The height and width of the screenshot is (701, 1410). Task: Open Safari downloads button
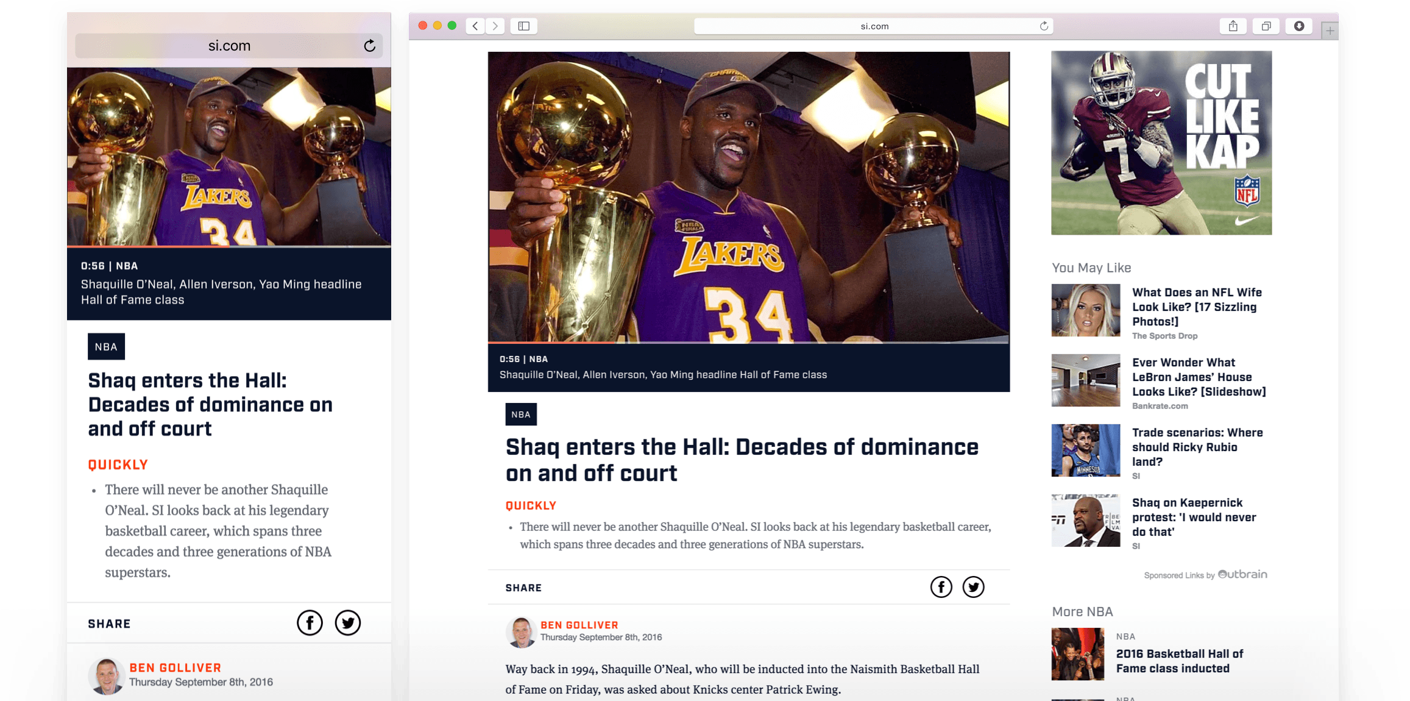coord(1299,26)
